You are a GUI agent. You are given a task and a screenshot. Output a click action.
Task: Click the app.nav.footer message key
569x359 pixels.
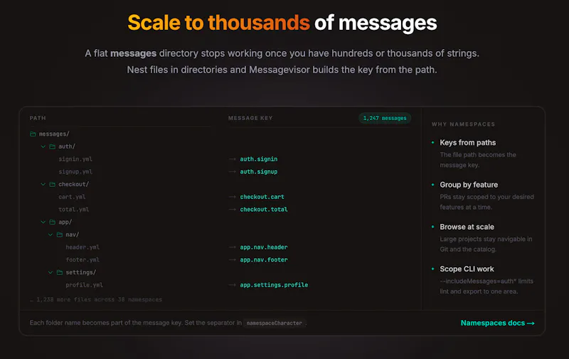coord(264,259)
